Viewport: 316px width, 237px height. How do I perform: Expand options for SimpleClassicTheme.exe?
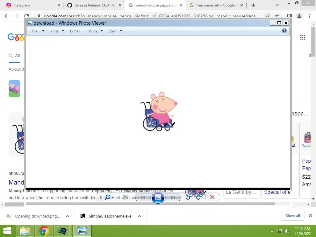(x=139, y=216)
